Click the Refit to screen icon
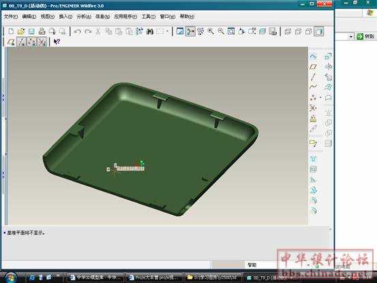Screen dimensions: 377x283 (x=231, y=31)
